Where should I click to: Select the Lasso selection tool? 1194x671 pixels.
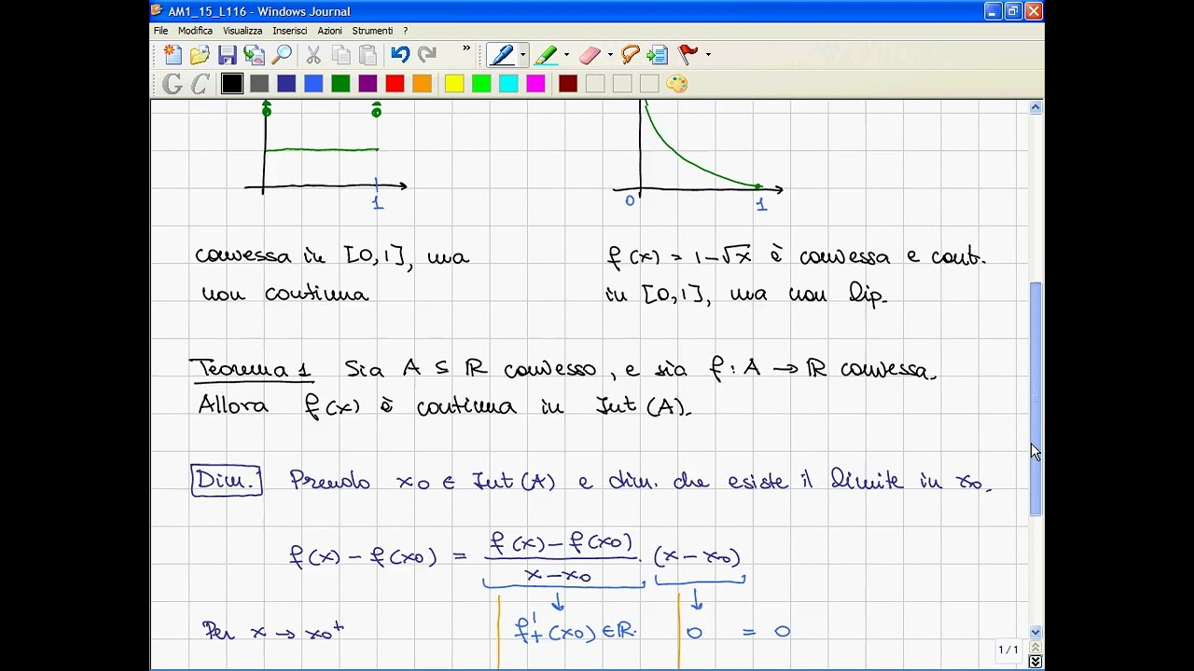coord(631,55)
